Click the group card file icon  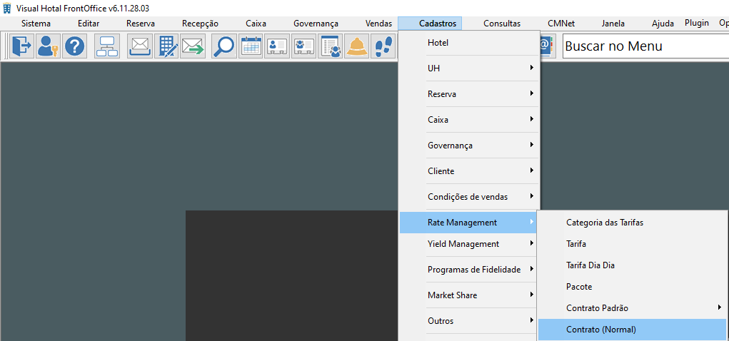pos(303,46)
